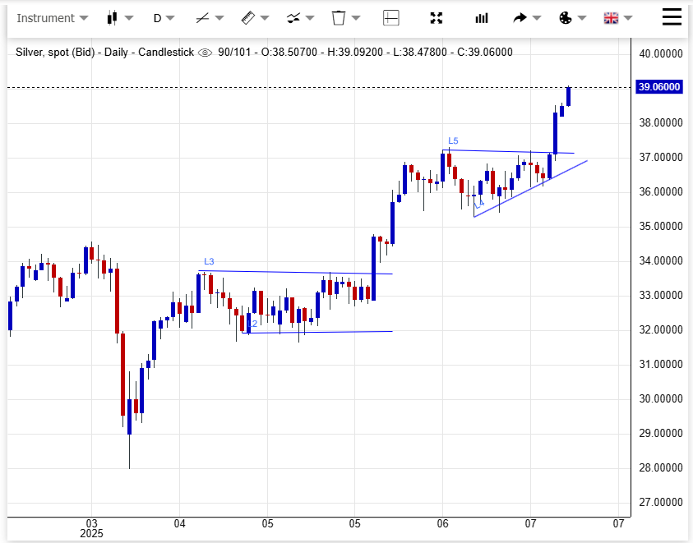
Task: Open the chart type candlestick selector
Action: pos(113,18)
